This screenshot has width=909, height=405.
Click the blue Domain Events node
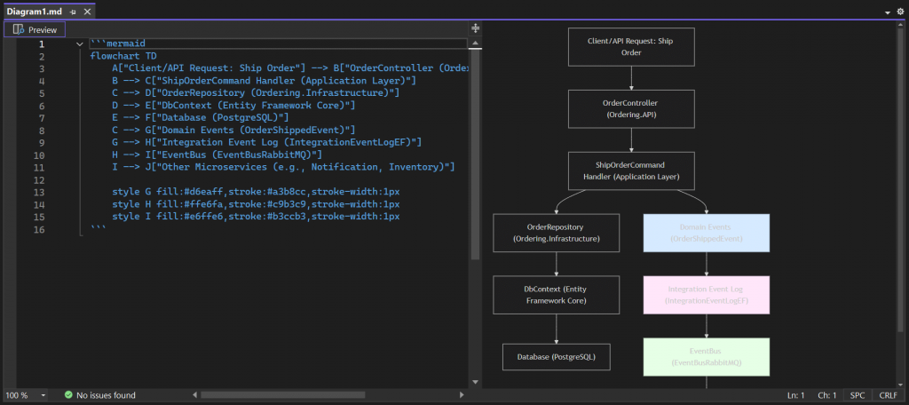[706, 233]
